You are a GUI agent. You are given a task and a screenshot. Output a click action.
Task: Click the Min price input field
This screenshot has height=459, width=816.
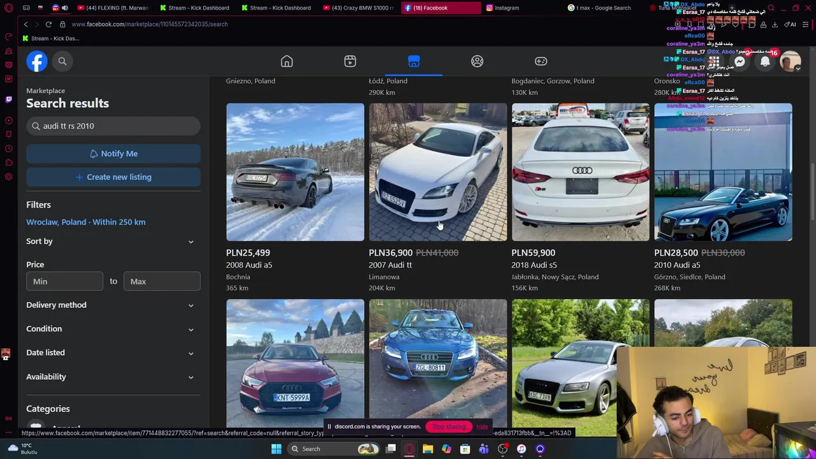(64, 281)
